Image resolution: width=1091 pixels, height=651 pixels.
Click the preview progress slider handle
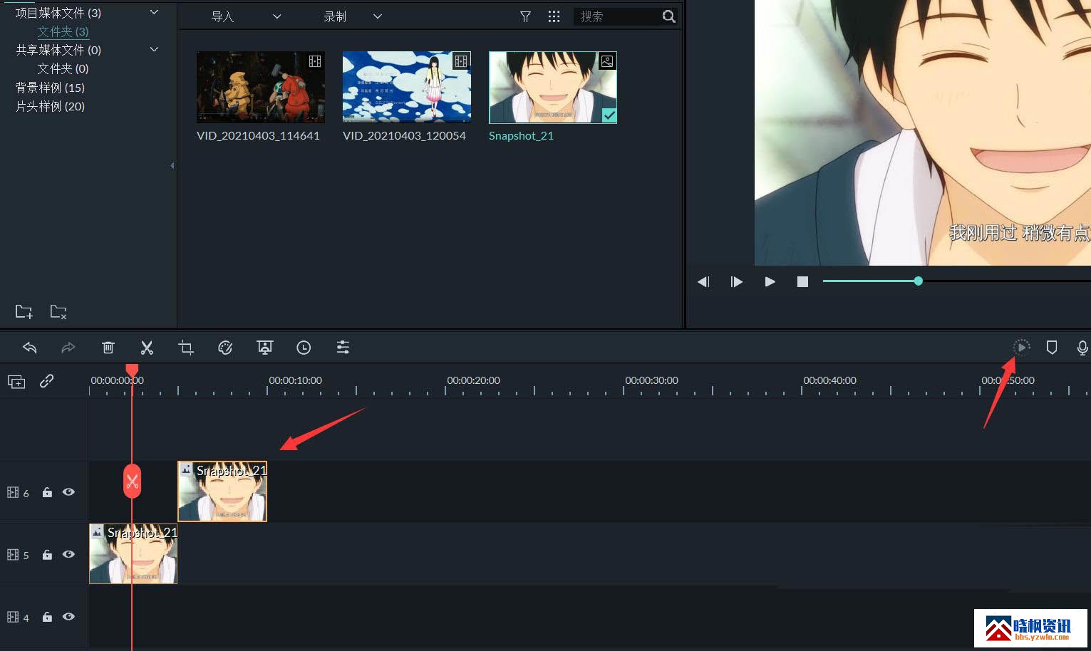click(x=919, y=281)
